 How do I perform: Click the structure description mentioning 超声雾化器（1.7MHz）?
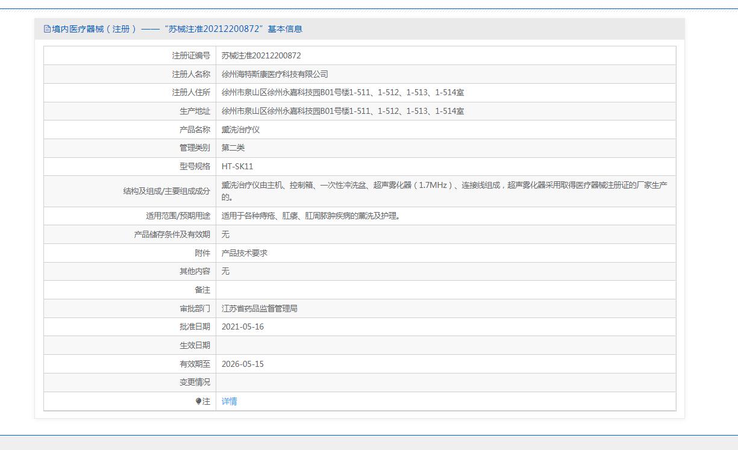coord(445,192)
